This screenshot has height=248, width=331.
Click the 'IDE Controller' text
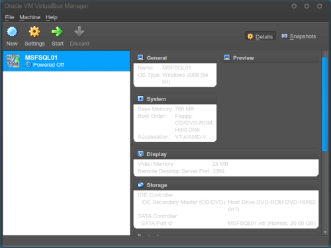click(x=156, y=195)
